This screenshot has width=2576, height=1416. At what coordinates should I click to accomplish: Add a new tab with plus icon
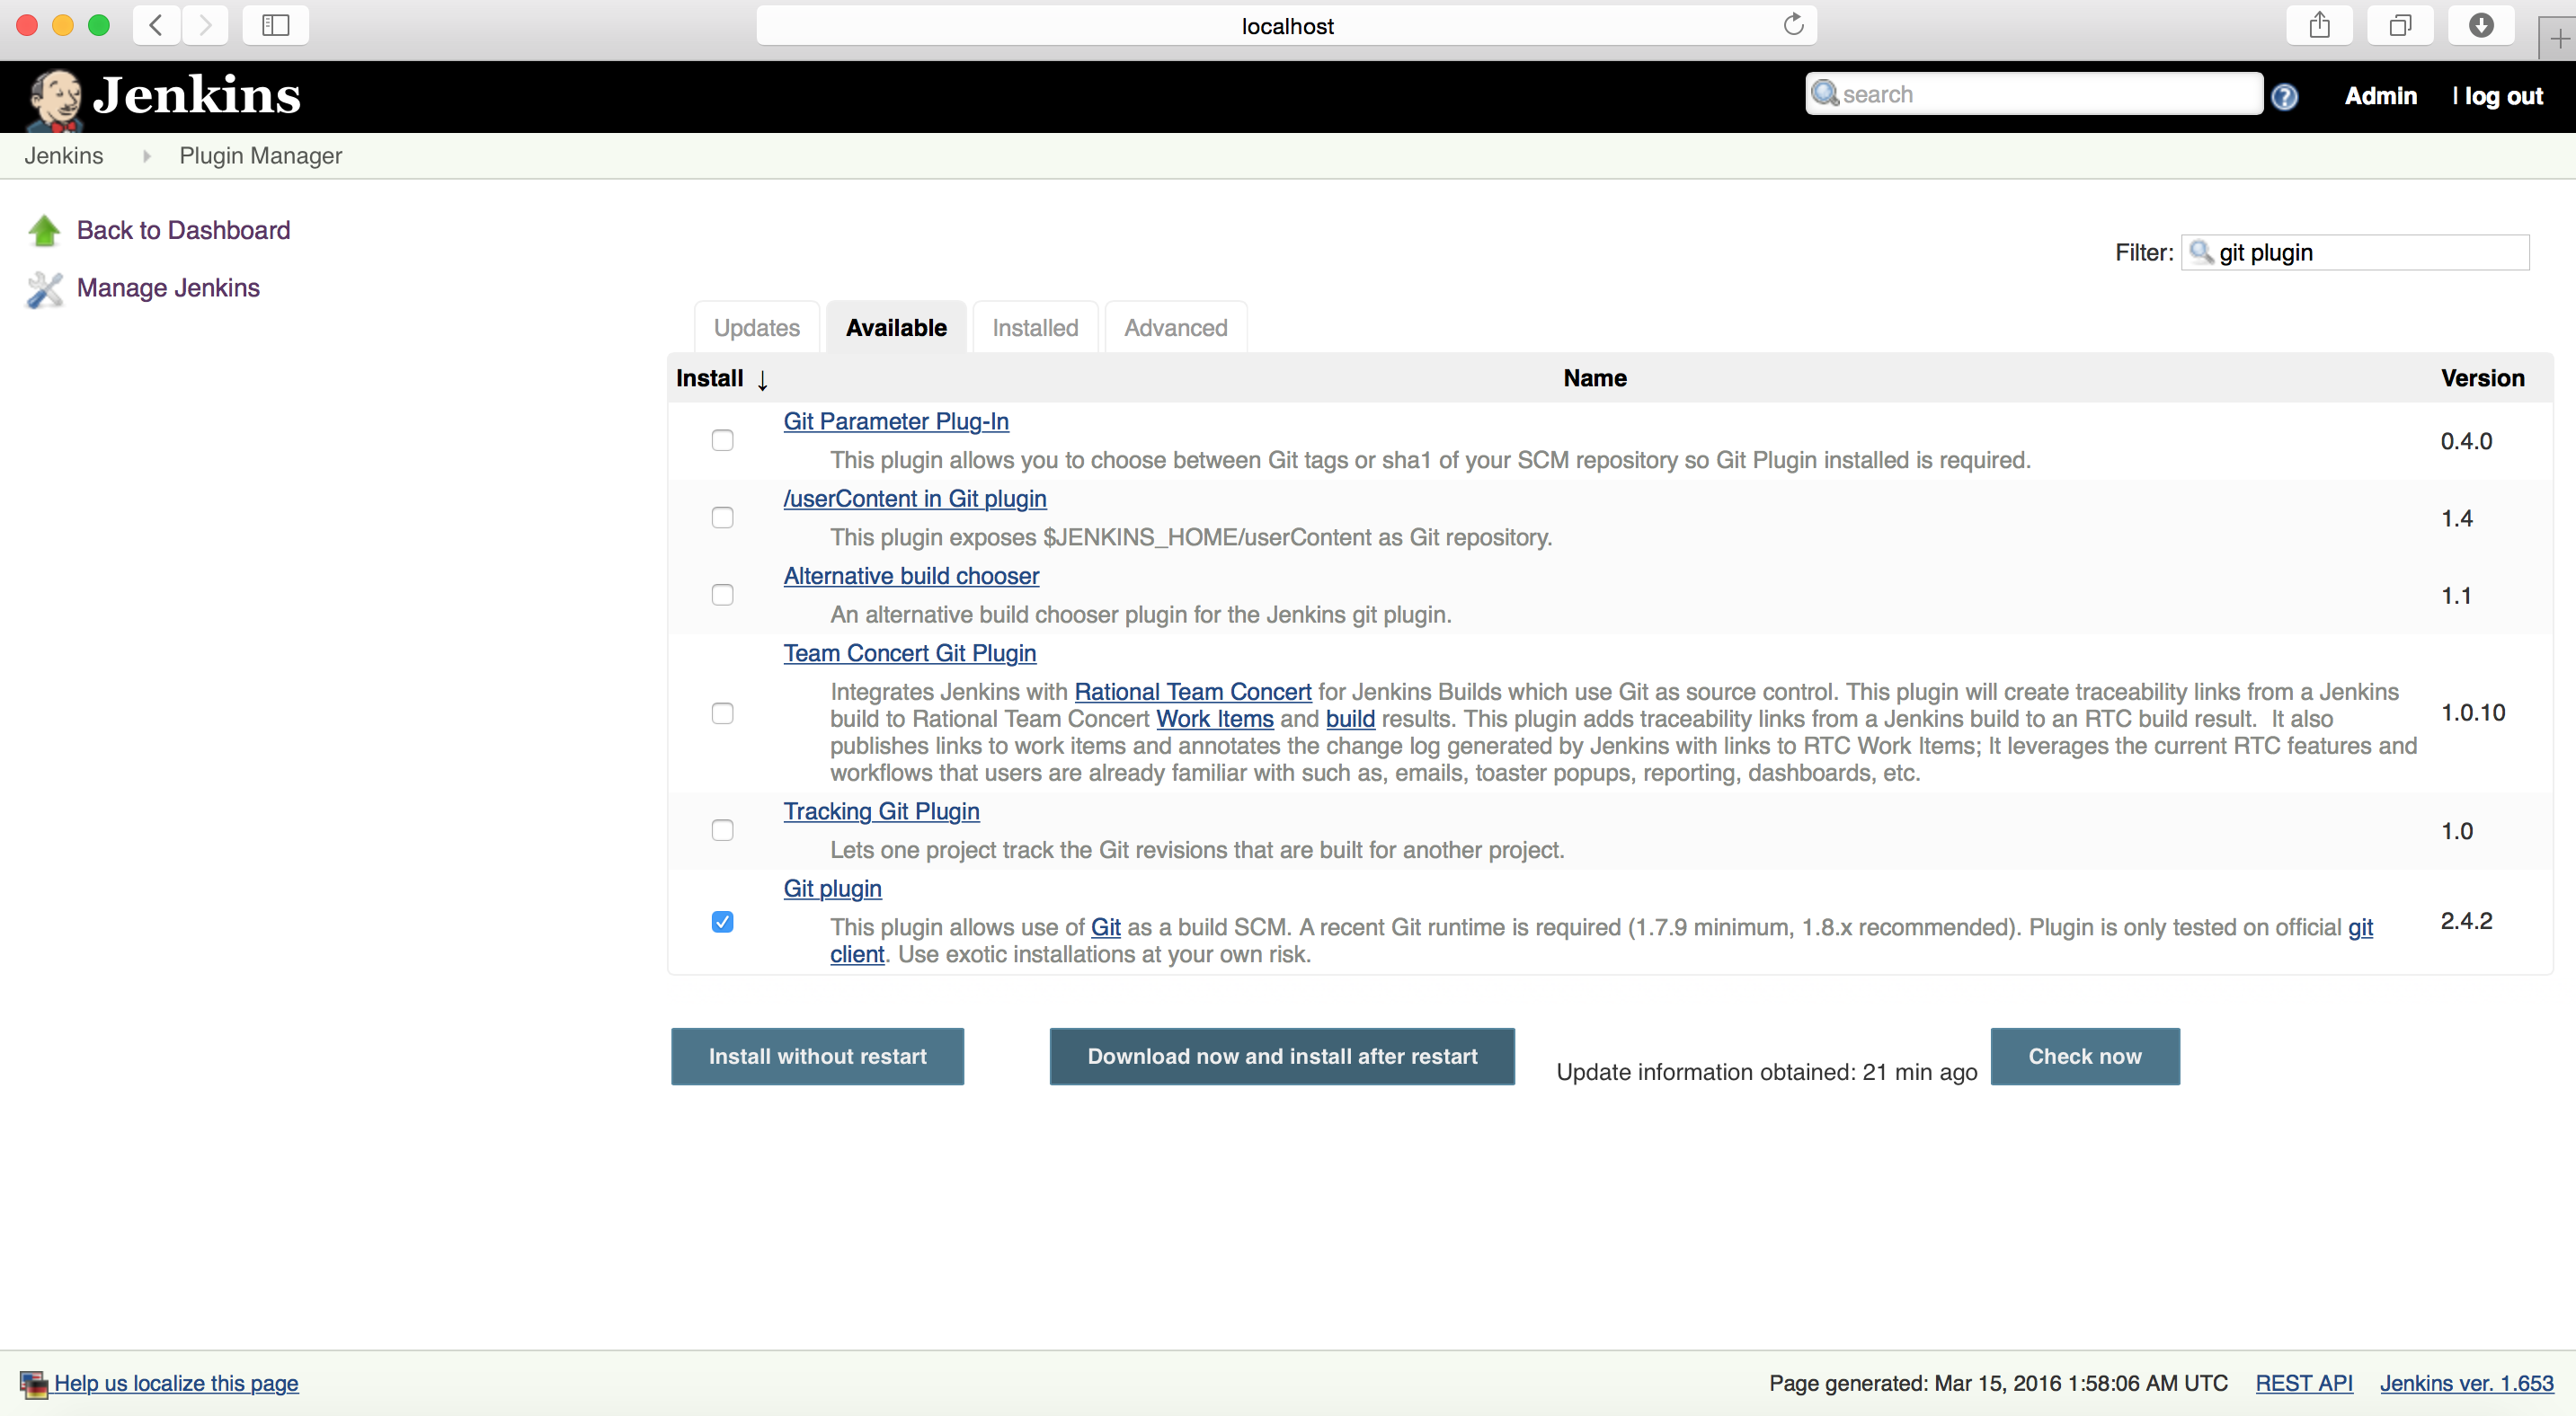(x=2559, y=39)
